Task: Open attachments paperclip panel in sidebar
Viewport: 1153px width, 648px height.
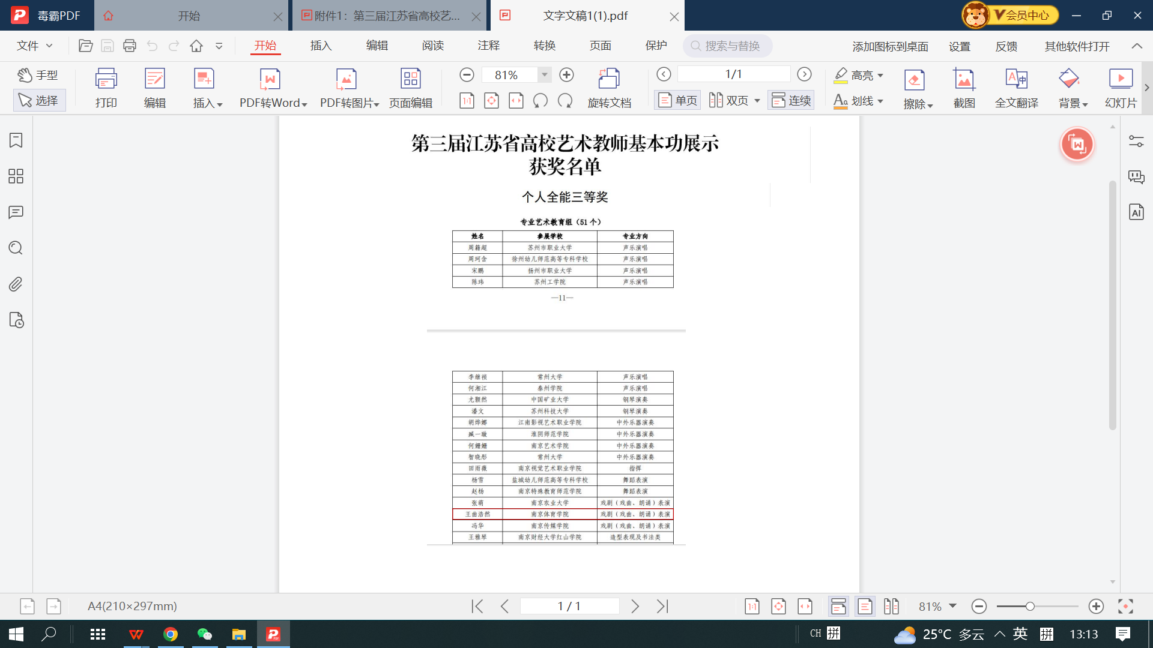Action: click(x=16, y=284)
